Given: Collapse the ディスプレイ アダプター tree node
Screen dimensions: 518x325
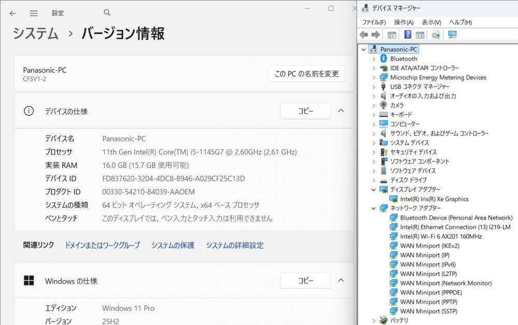Looking at the screenshot, I should point(373,190).
